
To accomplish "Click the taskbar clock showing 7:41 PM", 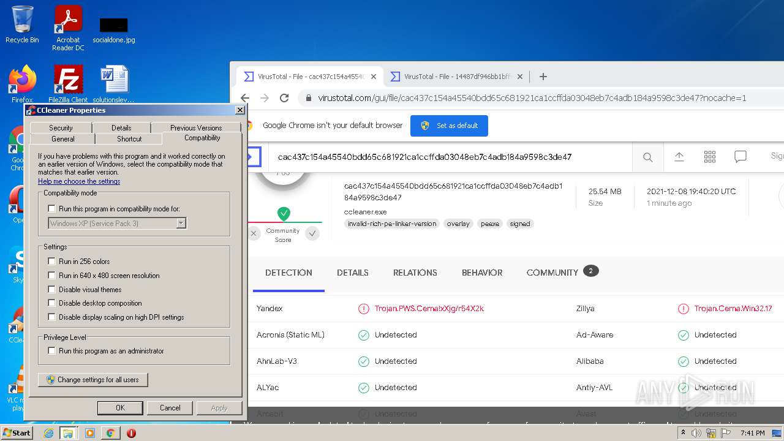I will coord(752,433).
